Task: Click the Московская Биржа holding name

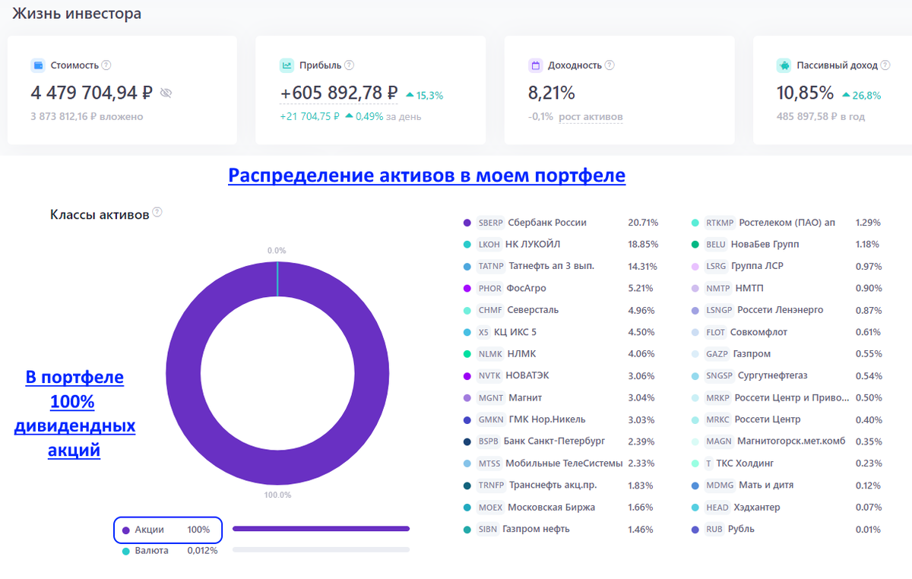Action: point(551,508)
